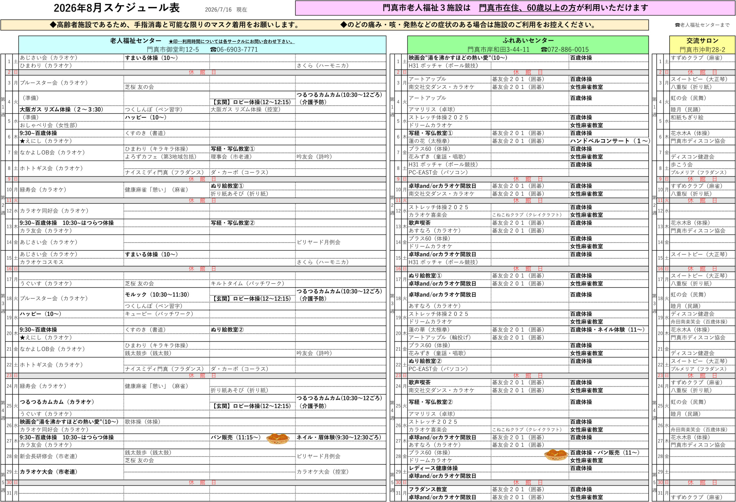736x502 pixels.
Task: Click 大阪ガス リズム体操（2～3:30）
Action: (x=62, y=110)
